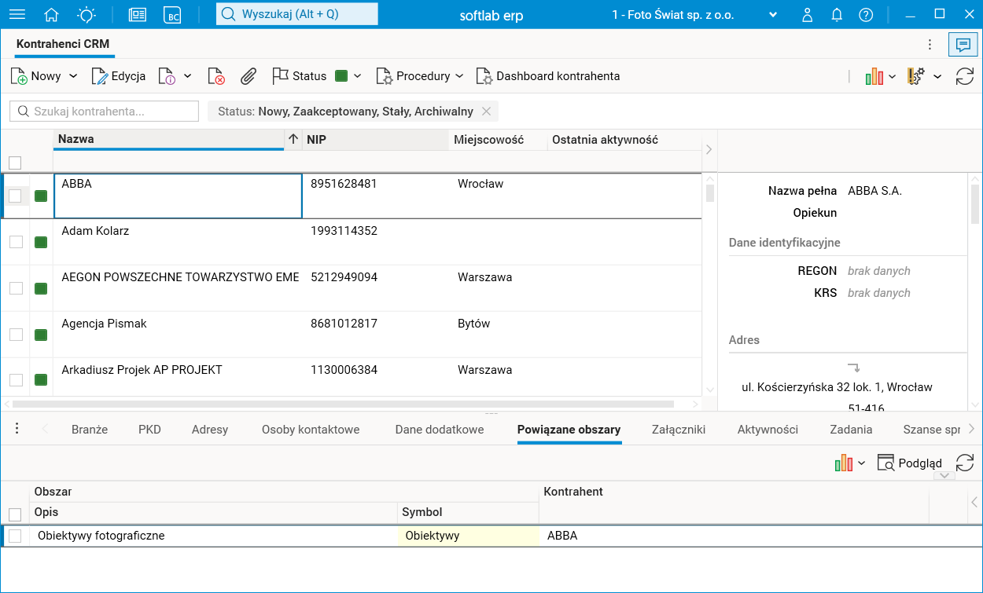
Task: Check the Obiektywy fotograficzne row checkbox
Action: [x=15, y=536]
